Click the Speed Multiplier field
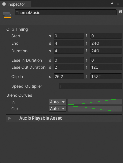Image resolution: width=123 pixels, height=163 pixels. point(90,86)
